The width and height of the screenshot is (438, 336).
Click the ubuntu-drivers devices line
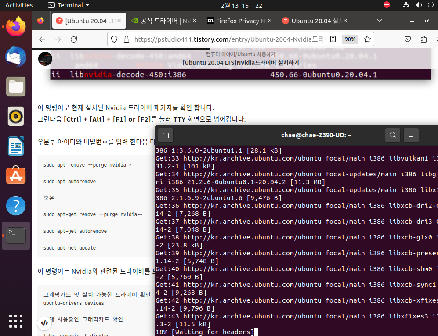[x=73, y=303]
